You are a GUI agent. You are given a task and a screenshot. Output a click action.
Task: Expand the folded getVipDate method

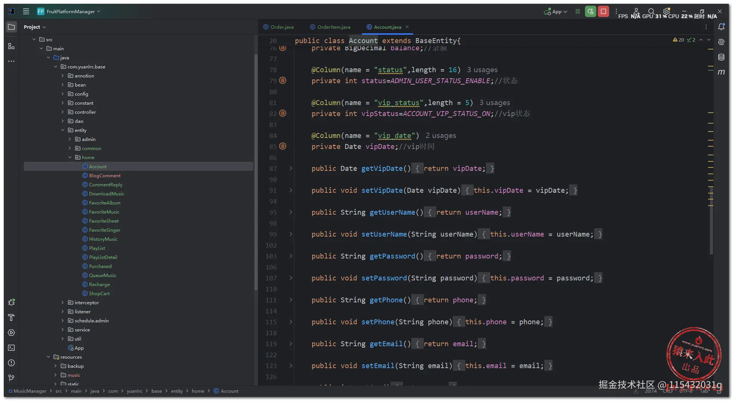click(x=291, y=168)
